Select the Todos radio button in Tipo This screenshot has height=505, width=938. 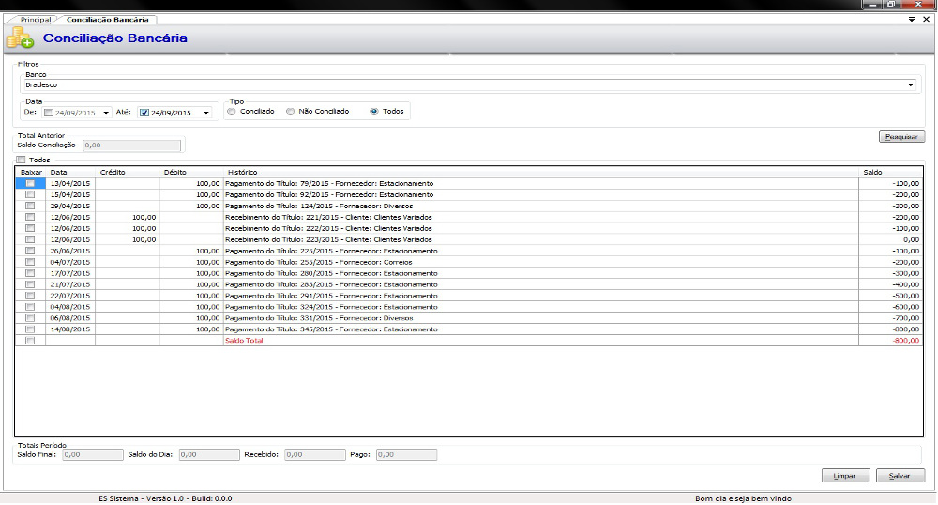374,112
